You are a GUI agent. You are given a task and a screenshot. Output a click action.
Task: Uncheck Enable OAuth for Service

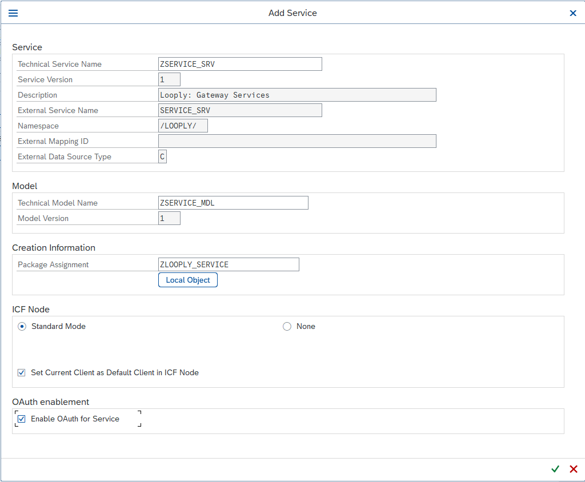pyautogui.click(x=22, y=419)
